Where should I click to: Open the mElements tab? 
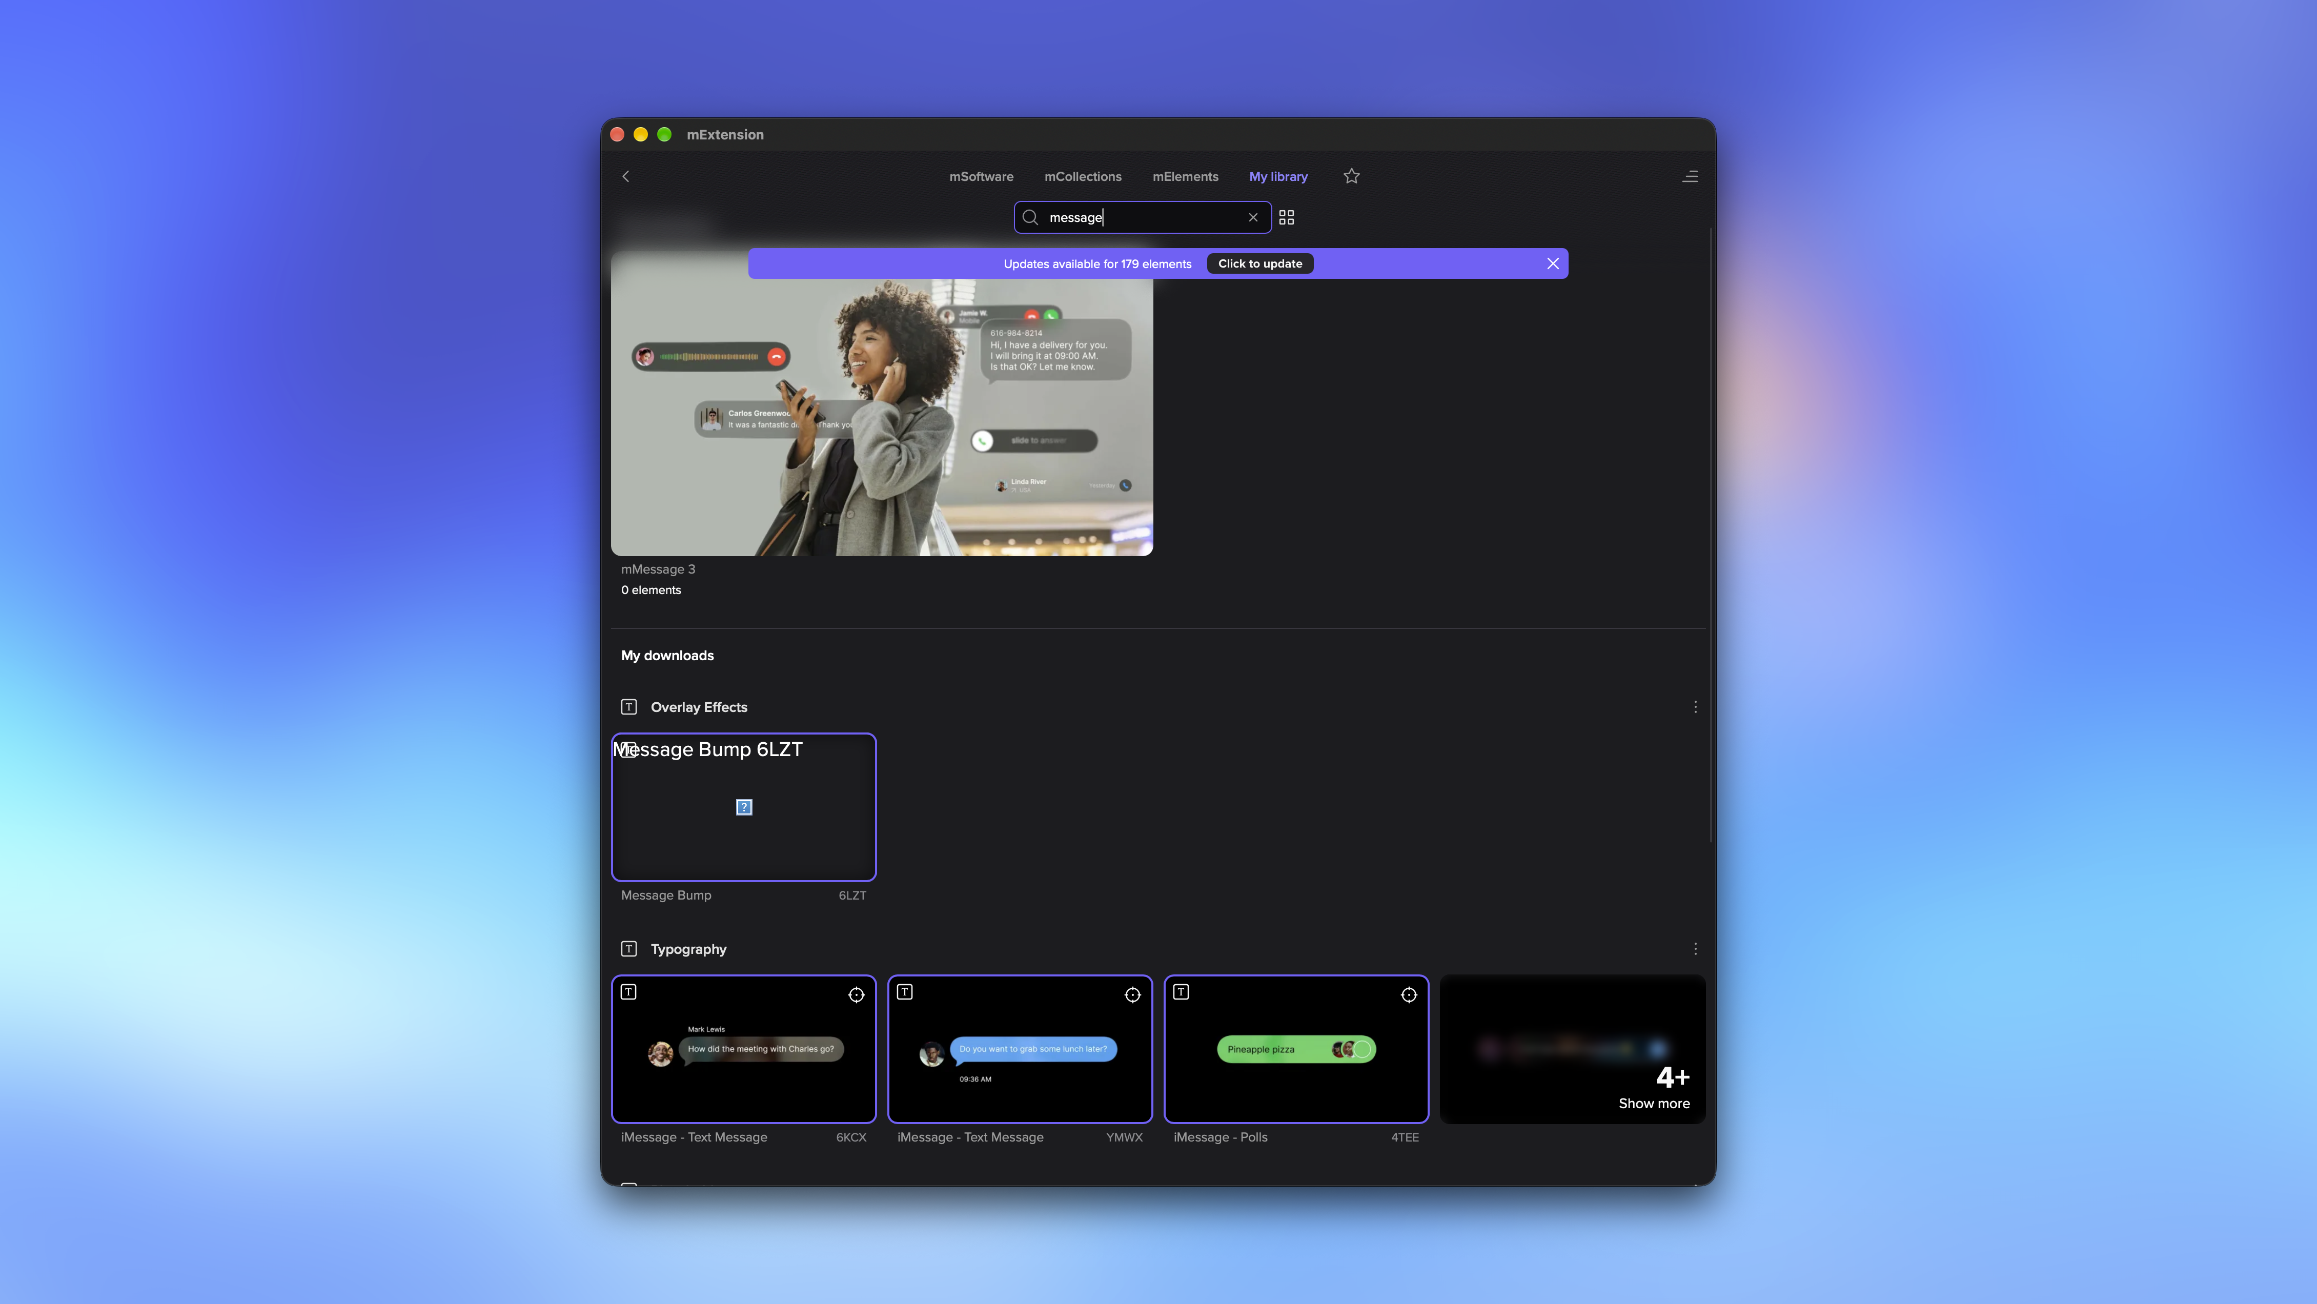pyautogui.click(x=1186, y=176)
